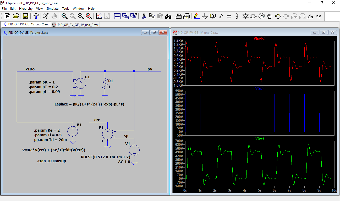Open the Text annotation Aa tool

pos(311,16)
